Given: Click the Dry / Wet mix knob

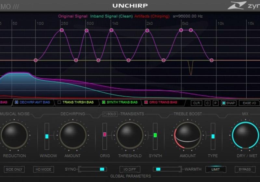Looking at the screenshot, I should [246, 135].
